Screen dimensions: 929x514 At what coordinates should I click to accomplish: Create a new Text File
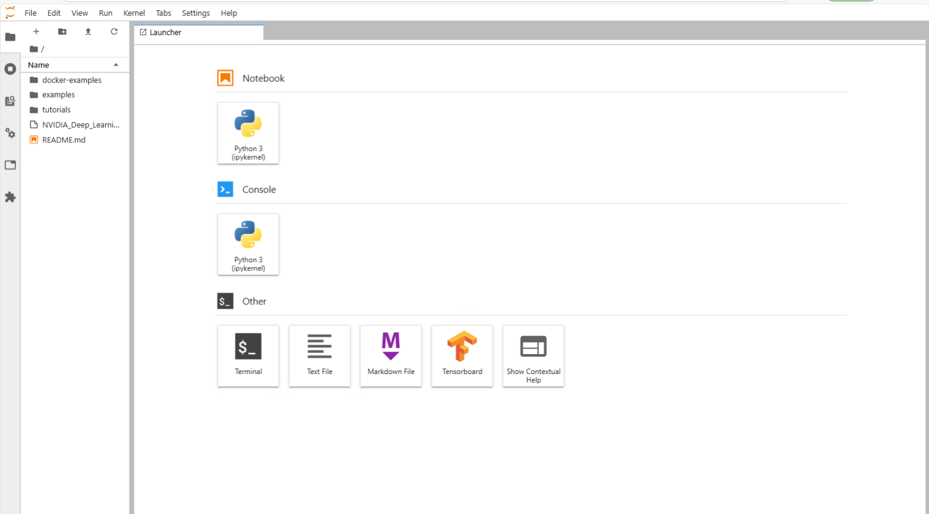point(319,356)
